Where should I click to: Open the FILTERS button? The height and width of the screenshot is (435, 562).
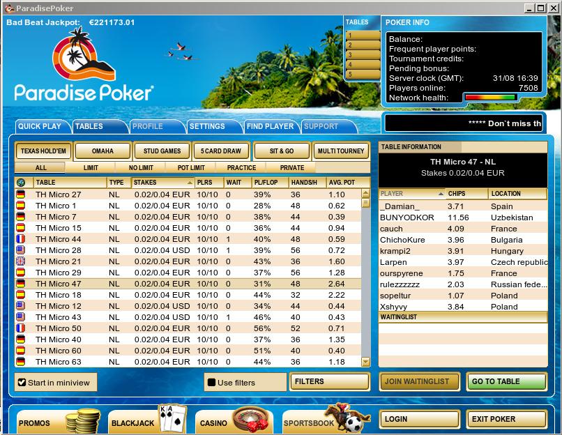329,381
